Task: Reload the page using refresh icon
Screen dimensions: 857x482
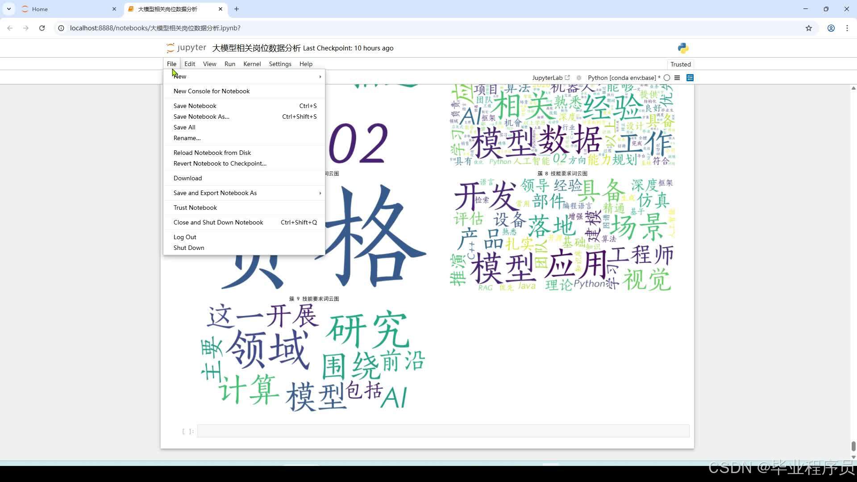Action: click(42, 28)
